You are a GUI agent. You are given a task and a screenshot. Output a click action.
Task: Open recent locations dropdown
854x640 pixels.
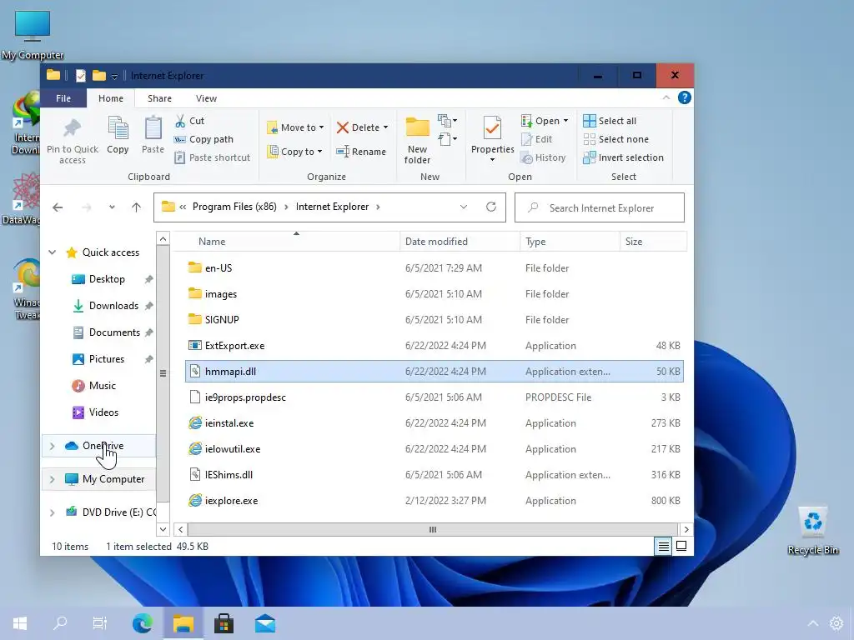(112, 207)
